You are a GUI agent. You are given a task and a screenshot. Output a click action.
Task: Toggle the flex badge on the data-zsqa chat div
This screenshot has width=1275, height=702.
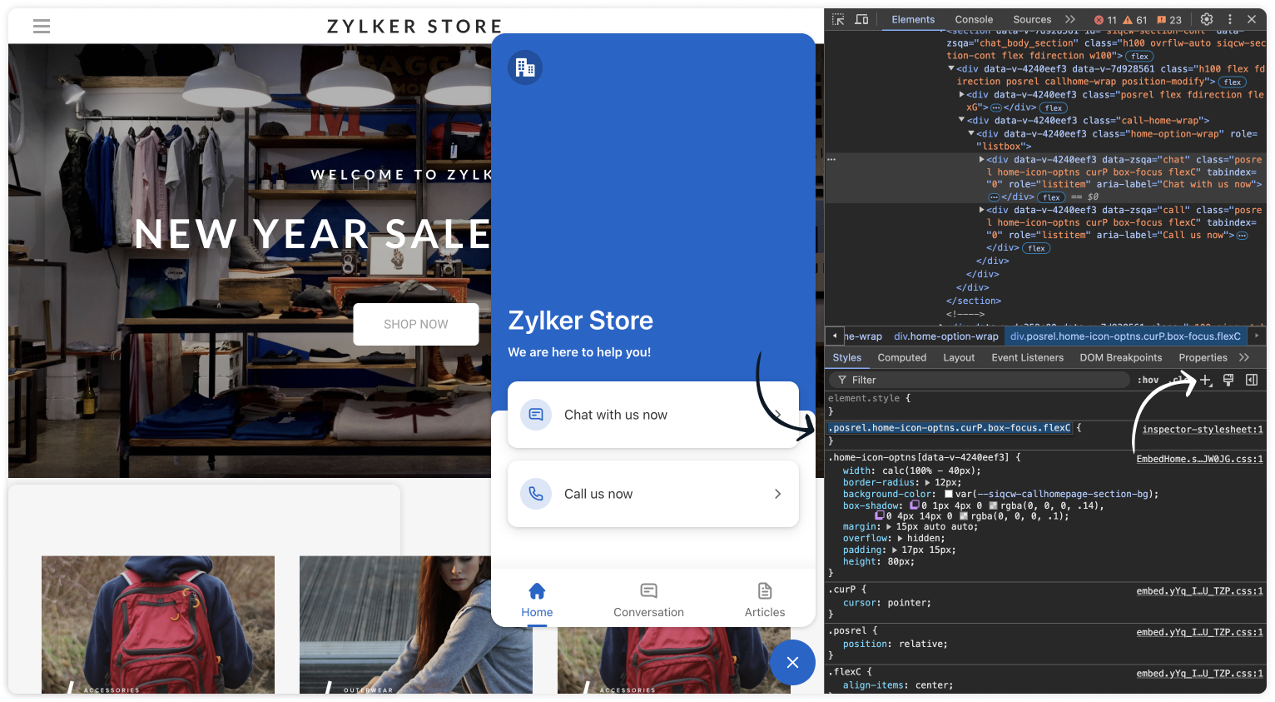click(x=1052, y=197)
